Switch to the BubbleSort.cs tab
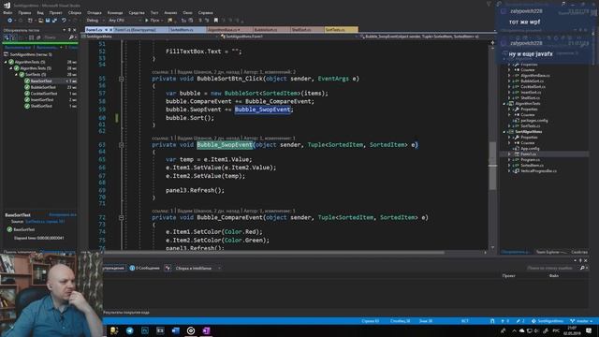The height and width of the screenshot is (337, 599). [x=270, y=29]
